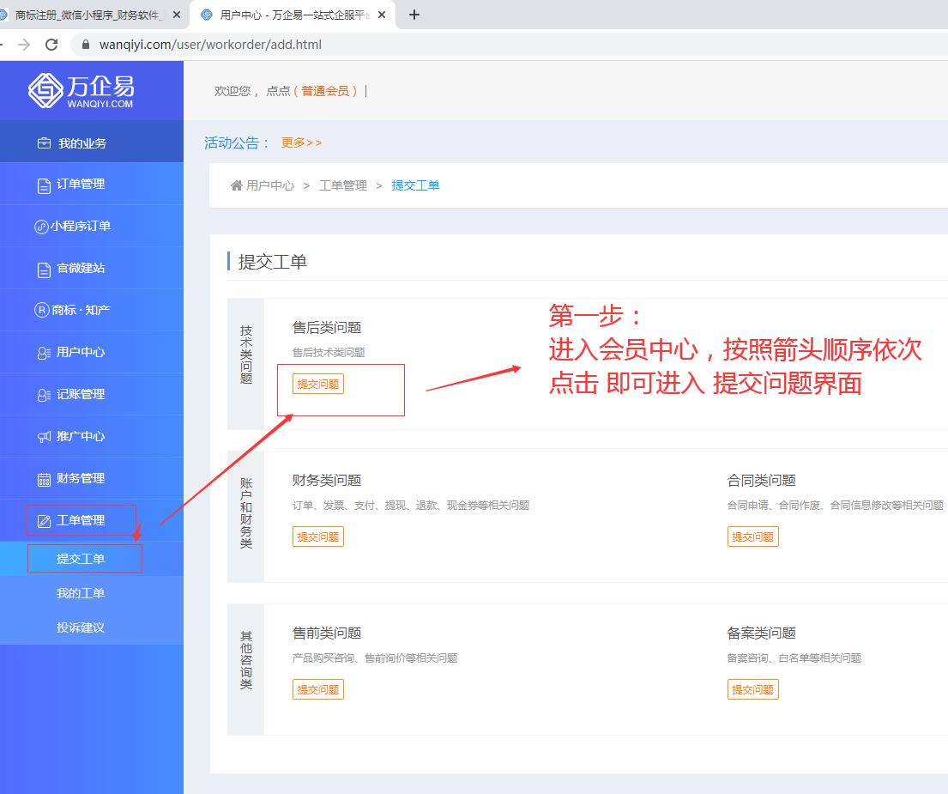This screenshot has height=794, width=948.
Task: Open 我的业务 in sidebar
Action: (x=92, y=142)
